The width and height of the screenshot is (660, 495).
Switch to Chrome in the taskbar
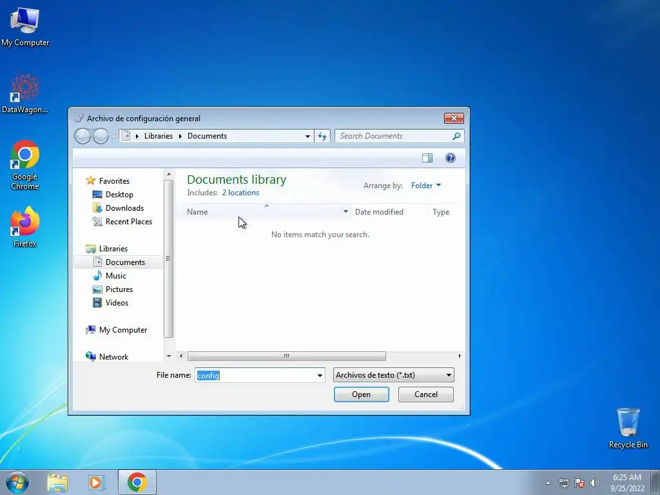[137, 482]
